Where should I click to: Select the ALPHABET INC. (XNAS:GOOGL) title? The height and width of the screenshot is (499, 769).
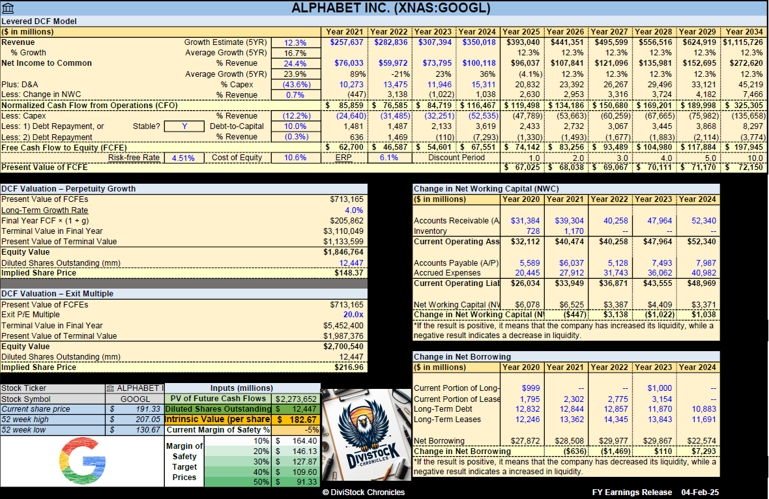[391, 8]
